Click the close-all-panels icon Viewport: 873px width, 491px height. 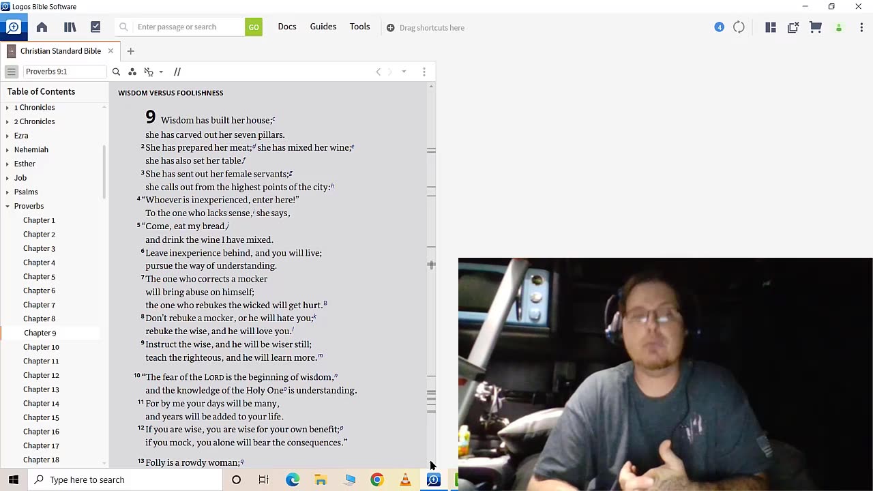(793, 27)
